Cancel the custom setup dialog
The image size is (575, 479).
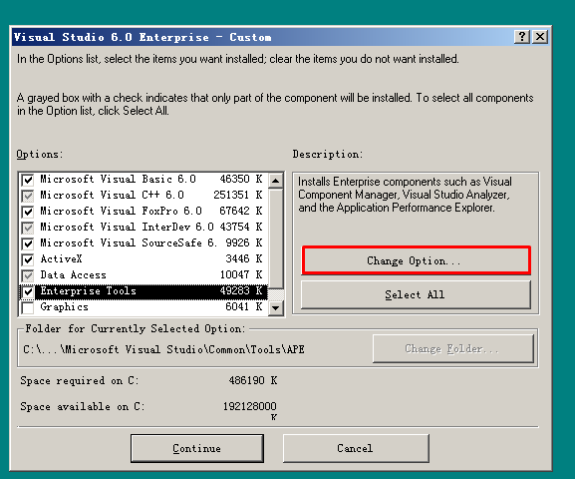pos(356,448)
